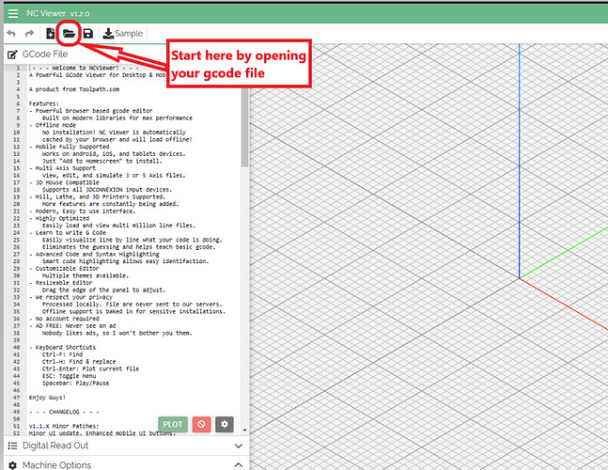The image size is (608, 470).
Task: Click the 'Resizeable Editor' line
Action: [x=60, y=283]
